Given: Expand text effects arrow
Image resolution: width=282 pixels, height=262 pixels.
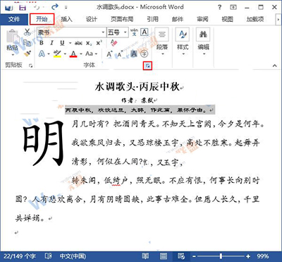Looking at the screenshot, I should point(48,54).
